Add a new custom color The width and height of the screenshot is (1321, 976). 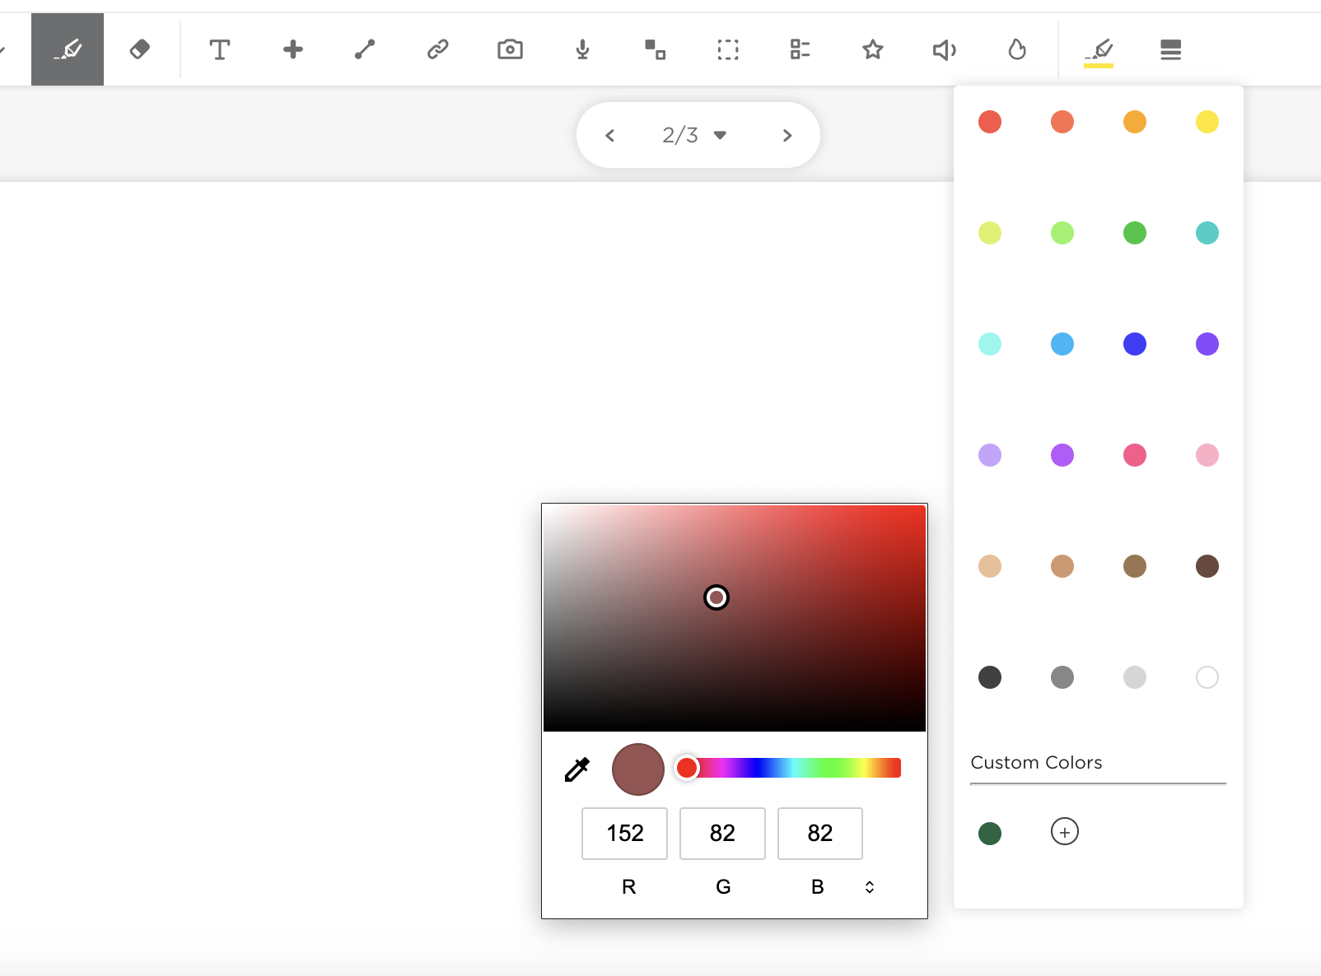(x=1065, y=832)
